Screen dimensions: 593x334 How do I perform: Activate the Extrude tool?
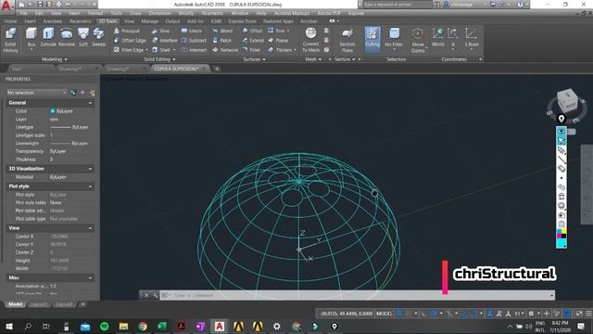(x=48, y=37)
